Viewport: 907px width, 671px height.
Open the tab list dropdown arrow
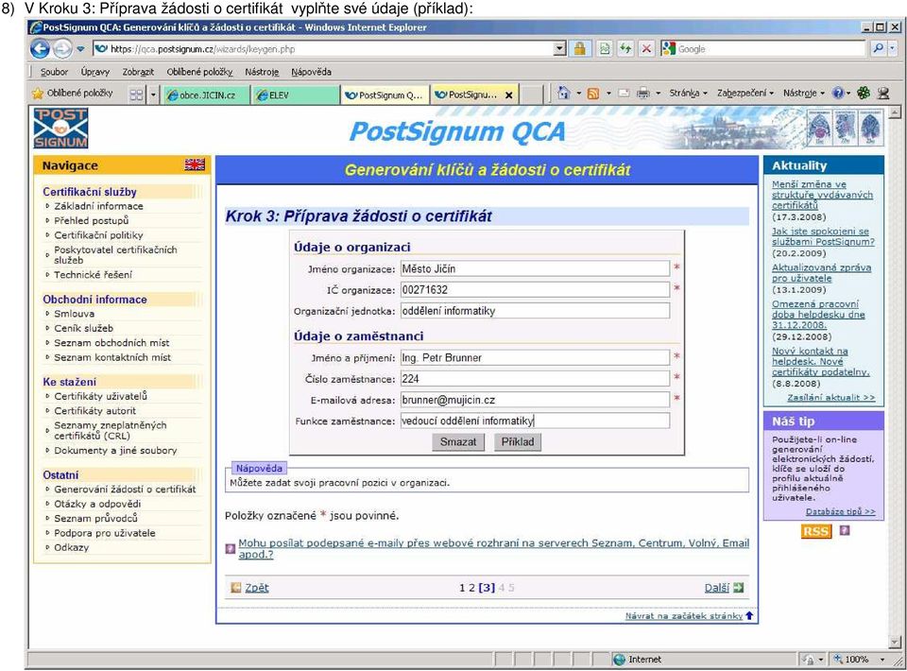(x=153, y=95)
